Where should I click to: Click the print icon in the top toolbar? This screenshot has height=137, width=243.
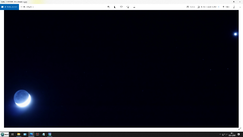point(233,7)
